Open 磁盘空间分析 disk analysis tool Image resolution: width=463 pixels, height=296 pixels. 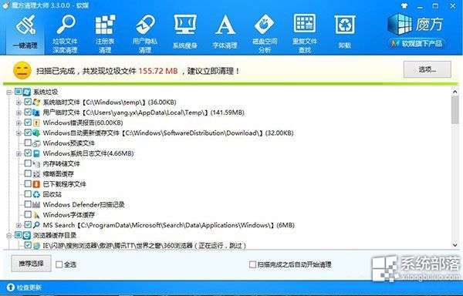(265, 33)
